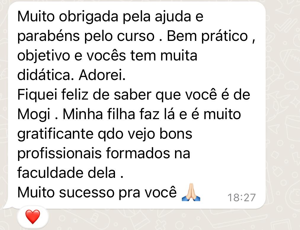Click the message bubble tail corner
Screen dimensions: 300x230
click(x=5, y=205)
